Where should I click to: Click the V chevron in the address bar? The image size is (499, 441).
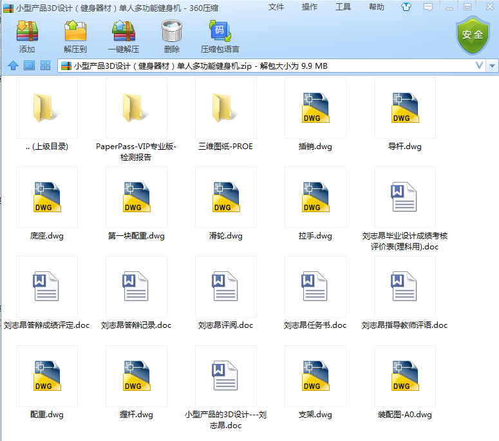tap(479, 66)
